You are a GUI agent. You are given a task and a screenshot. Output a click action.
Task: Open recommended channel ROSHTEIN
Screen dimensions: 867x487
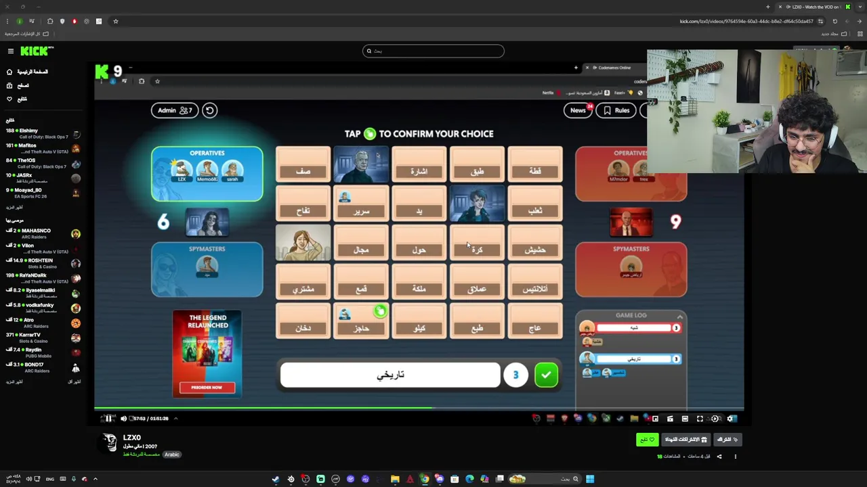tap(42, 263)
